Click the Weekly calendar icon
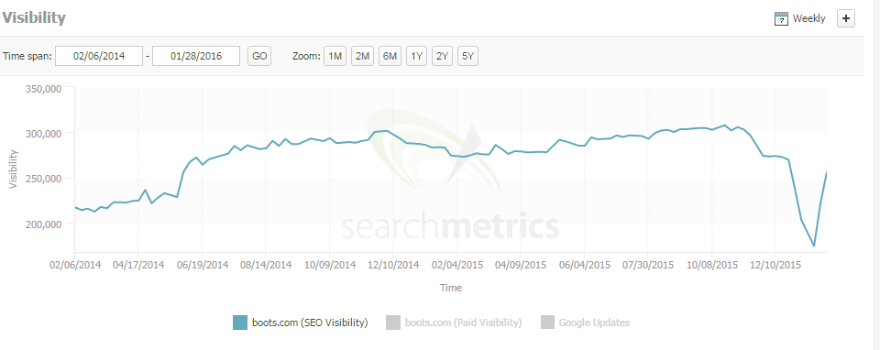This screenshot has width=880, height=350. (x=781, y=18)
